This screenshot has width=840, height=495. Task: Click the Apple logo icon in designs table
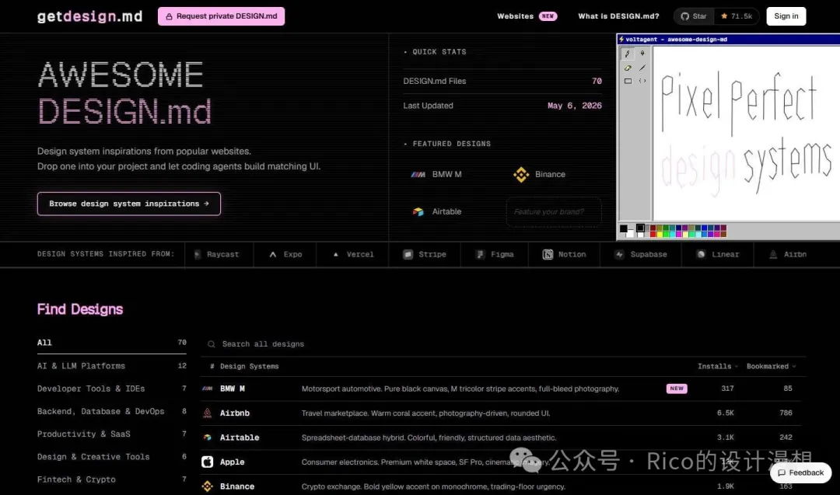click(208, 462)
